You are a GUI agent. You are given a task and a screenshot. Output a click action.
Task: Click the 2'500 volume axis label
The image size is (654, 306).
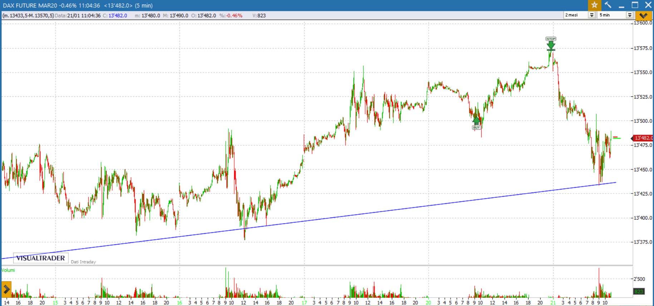pyautogui.click(x=639, y=279)
